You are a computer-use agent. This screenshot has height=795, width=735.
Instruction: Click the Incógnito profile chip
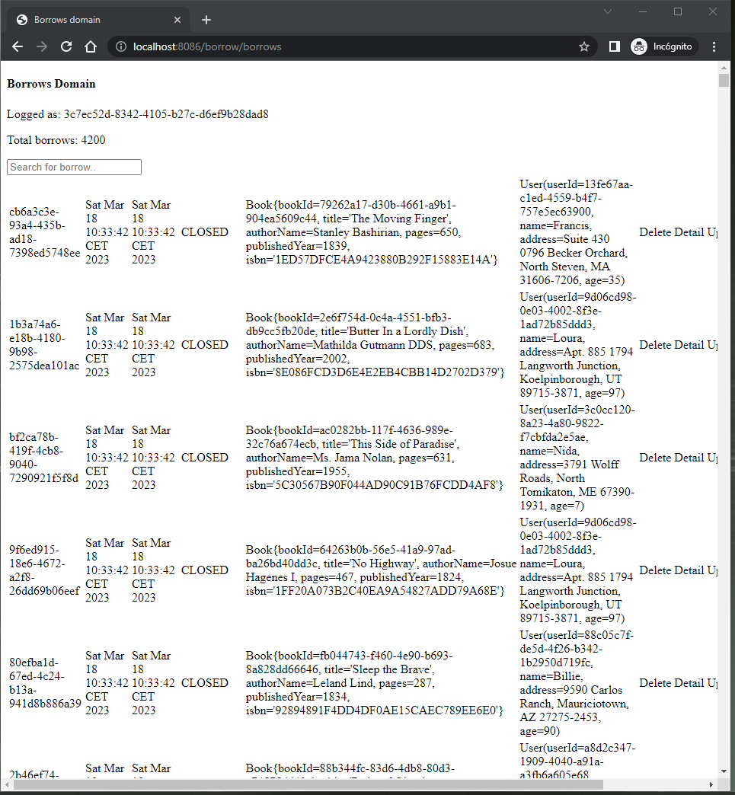tap(663, 46)
